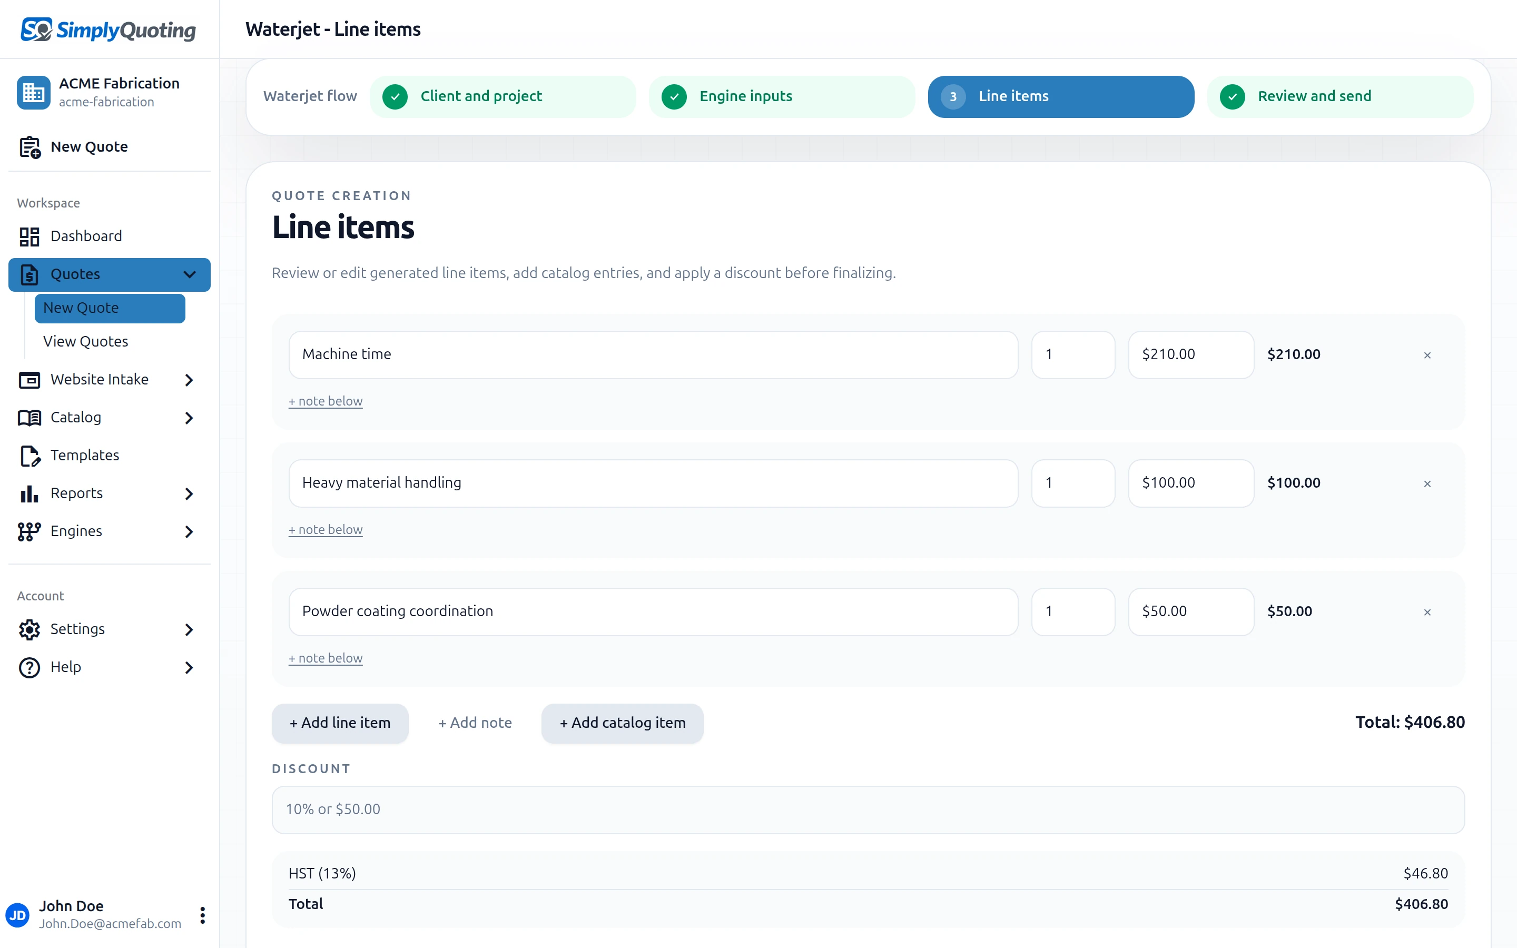The image size is (1517, 948).
Task: Click the Website Intake window icon
Action: tap(29, 380)
